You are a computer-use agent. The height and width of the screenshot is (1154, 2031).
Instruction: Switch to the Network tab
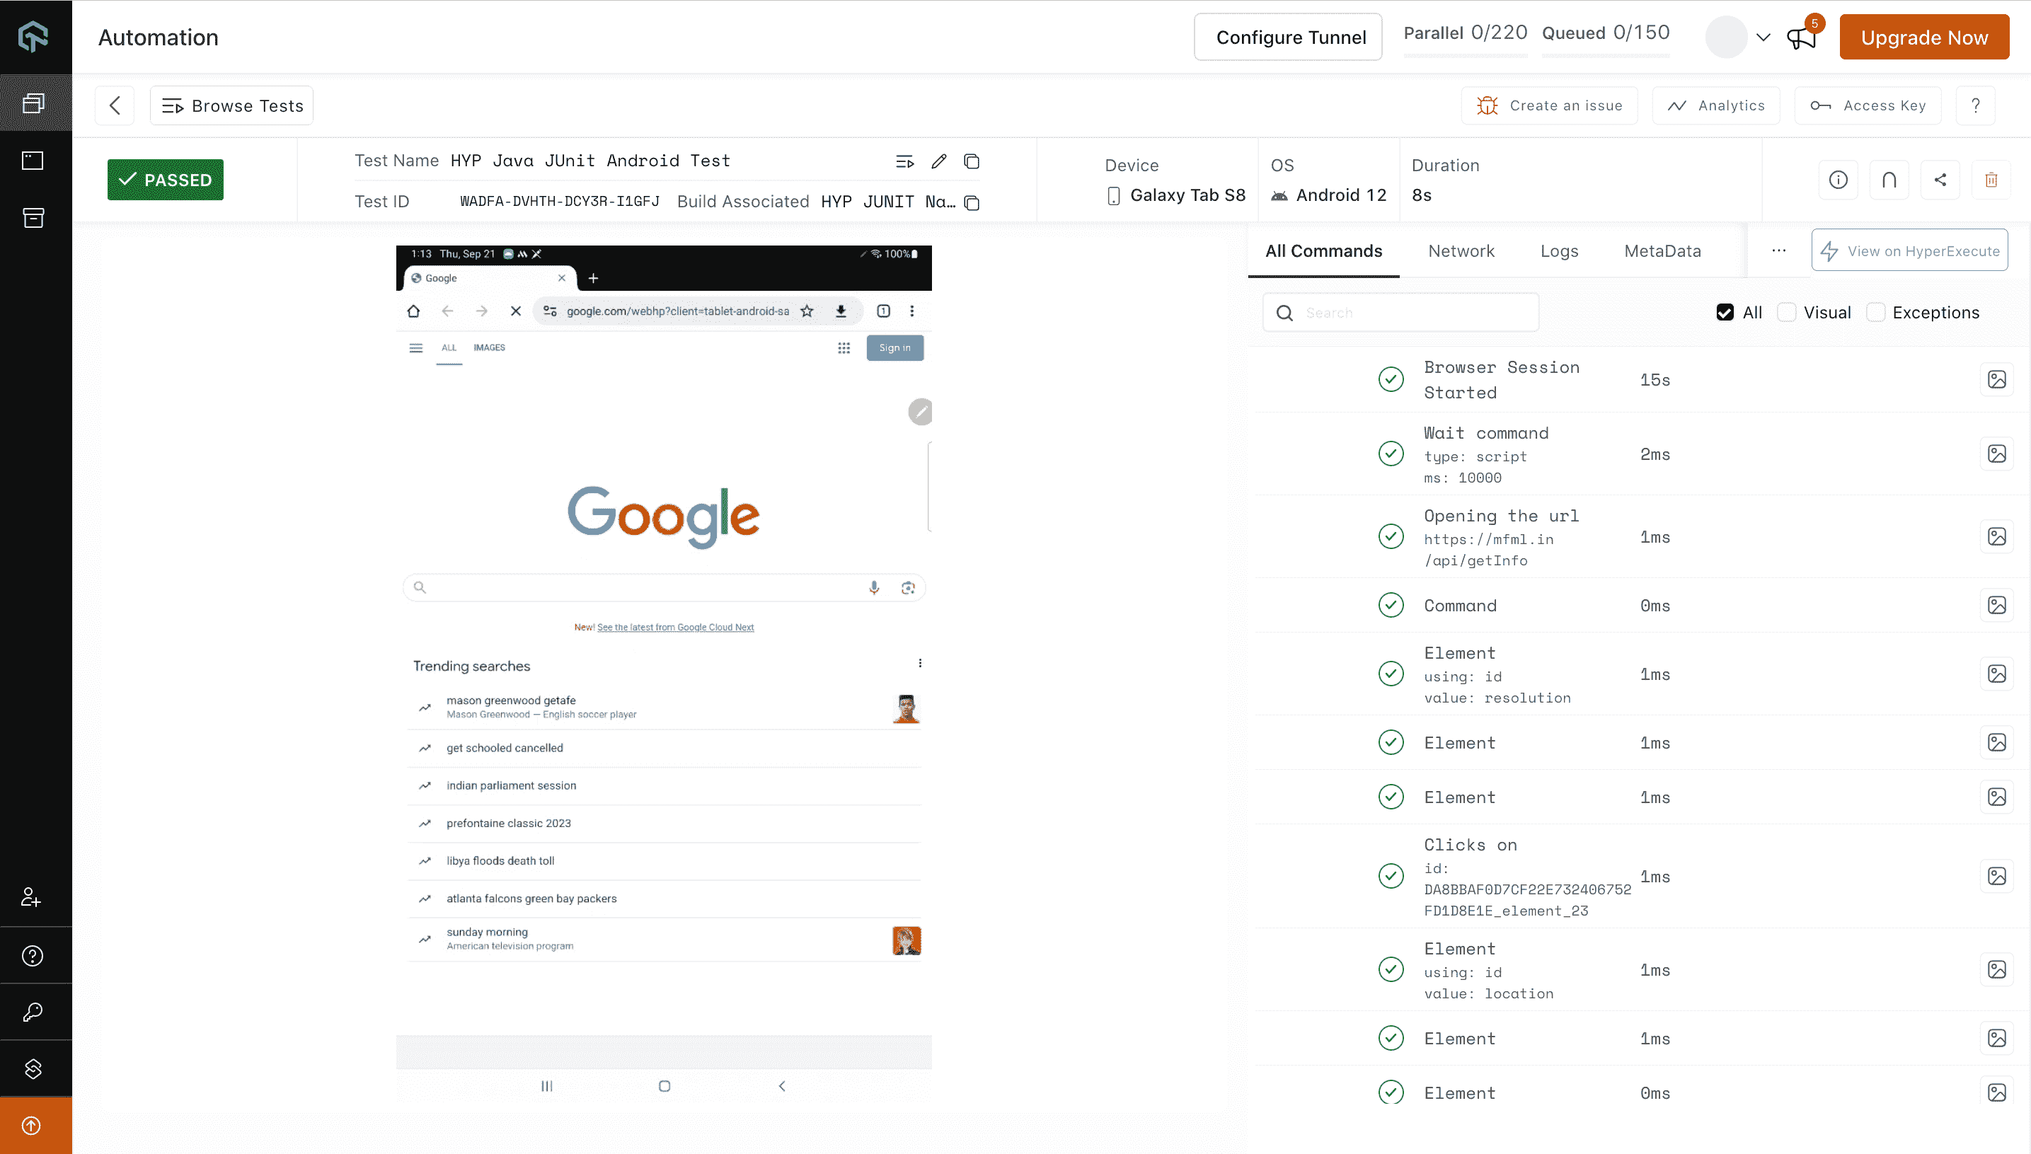click(x=1462, y=251)
